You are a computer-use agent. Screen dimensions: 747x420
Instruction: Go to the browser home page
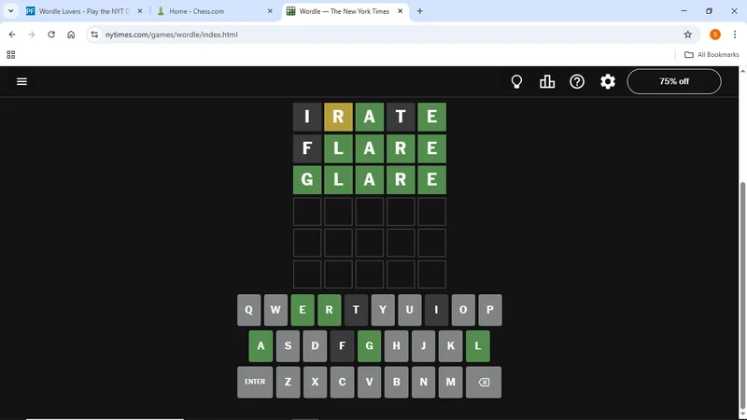71,35
